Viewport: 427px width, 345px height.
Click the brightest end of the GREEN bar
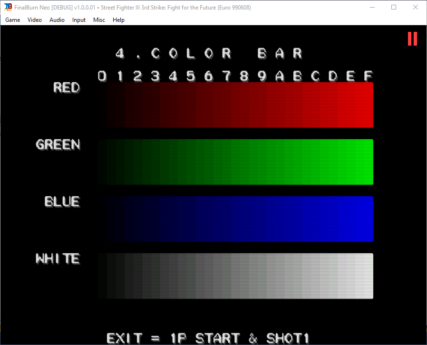tap(369, 162)
